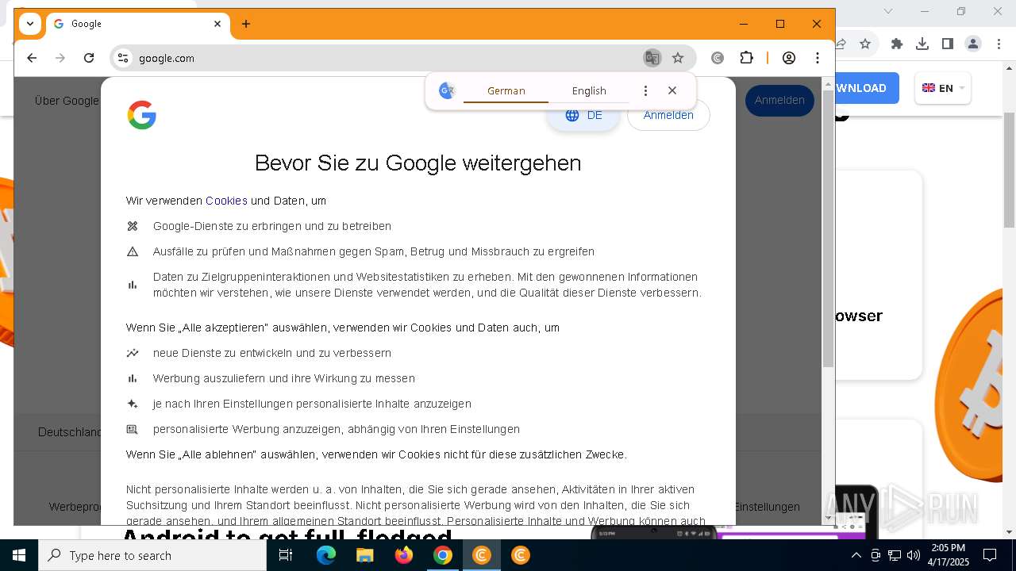
Task: Close the translate popup
Action: coord(672,90)
